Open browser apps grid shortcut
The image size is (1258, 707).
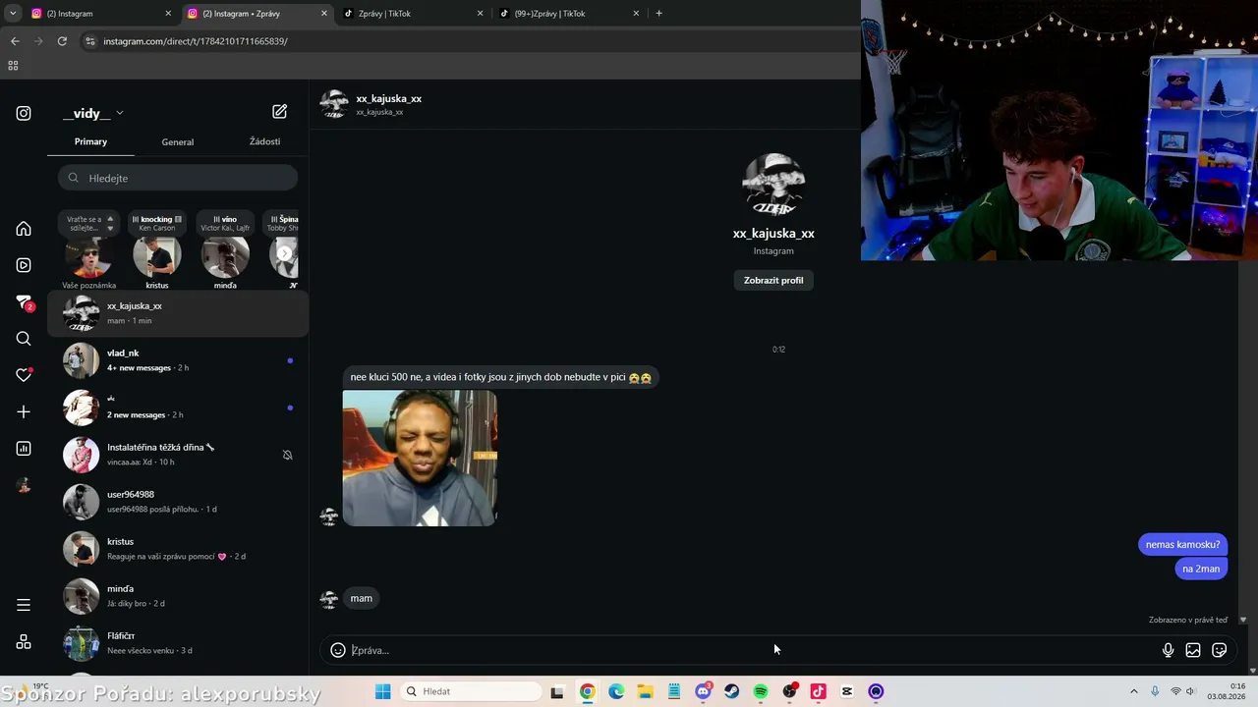coord(13,66)
